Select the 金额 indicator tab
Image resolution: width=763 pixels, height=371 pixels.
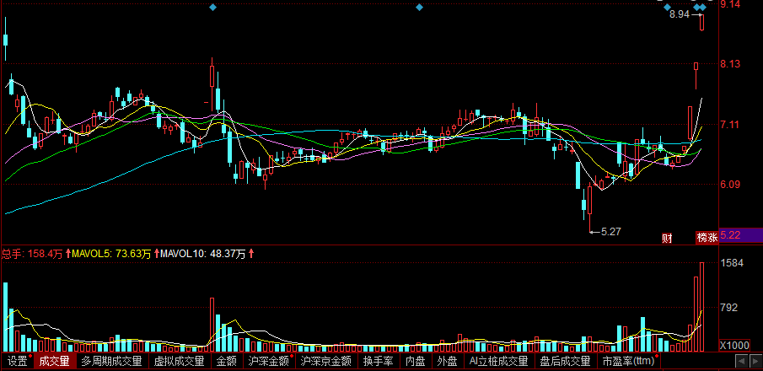coord(226,361)
